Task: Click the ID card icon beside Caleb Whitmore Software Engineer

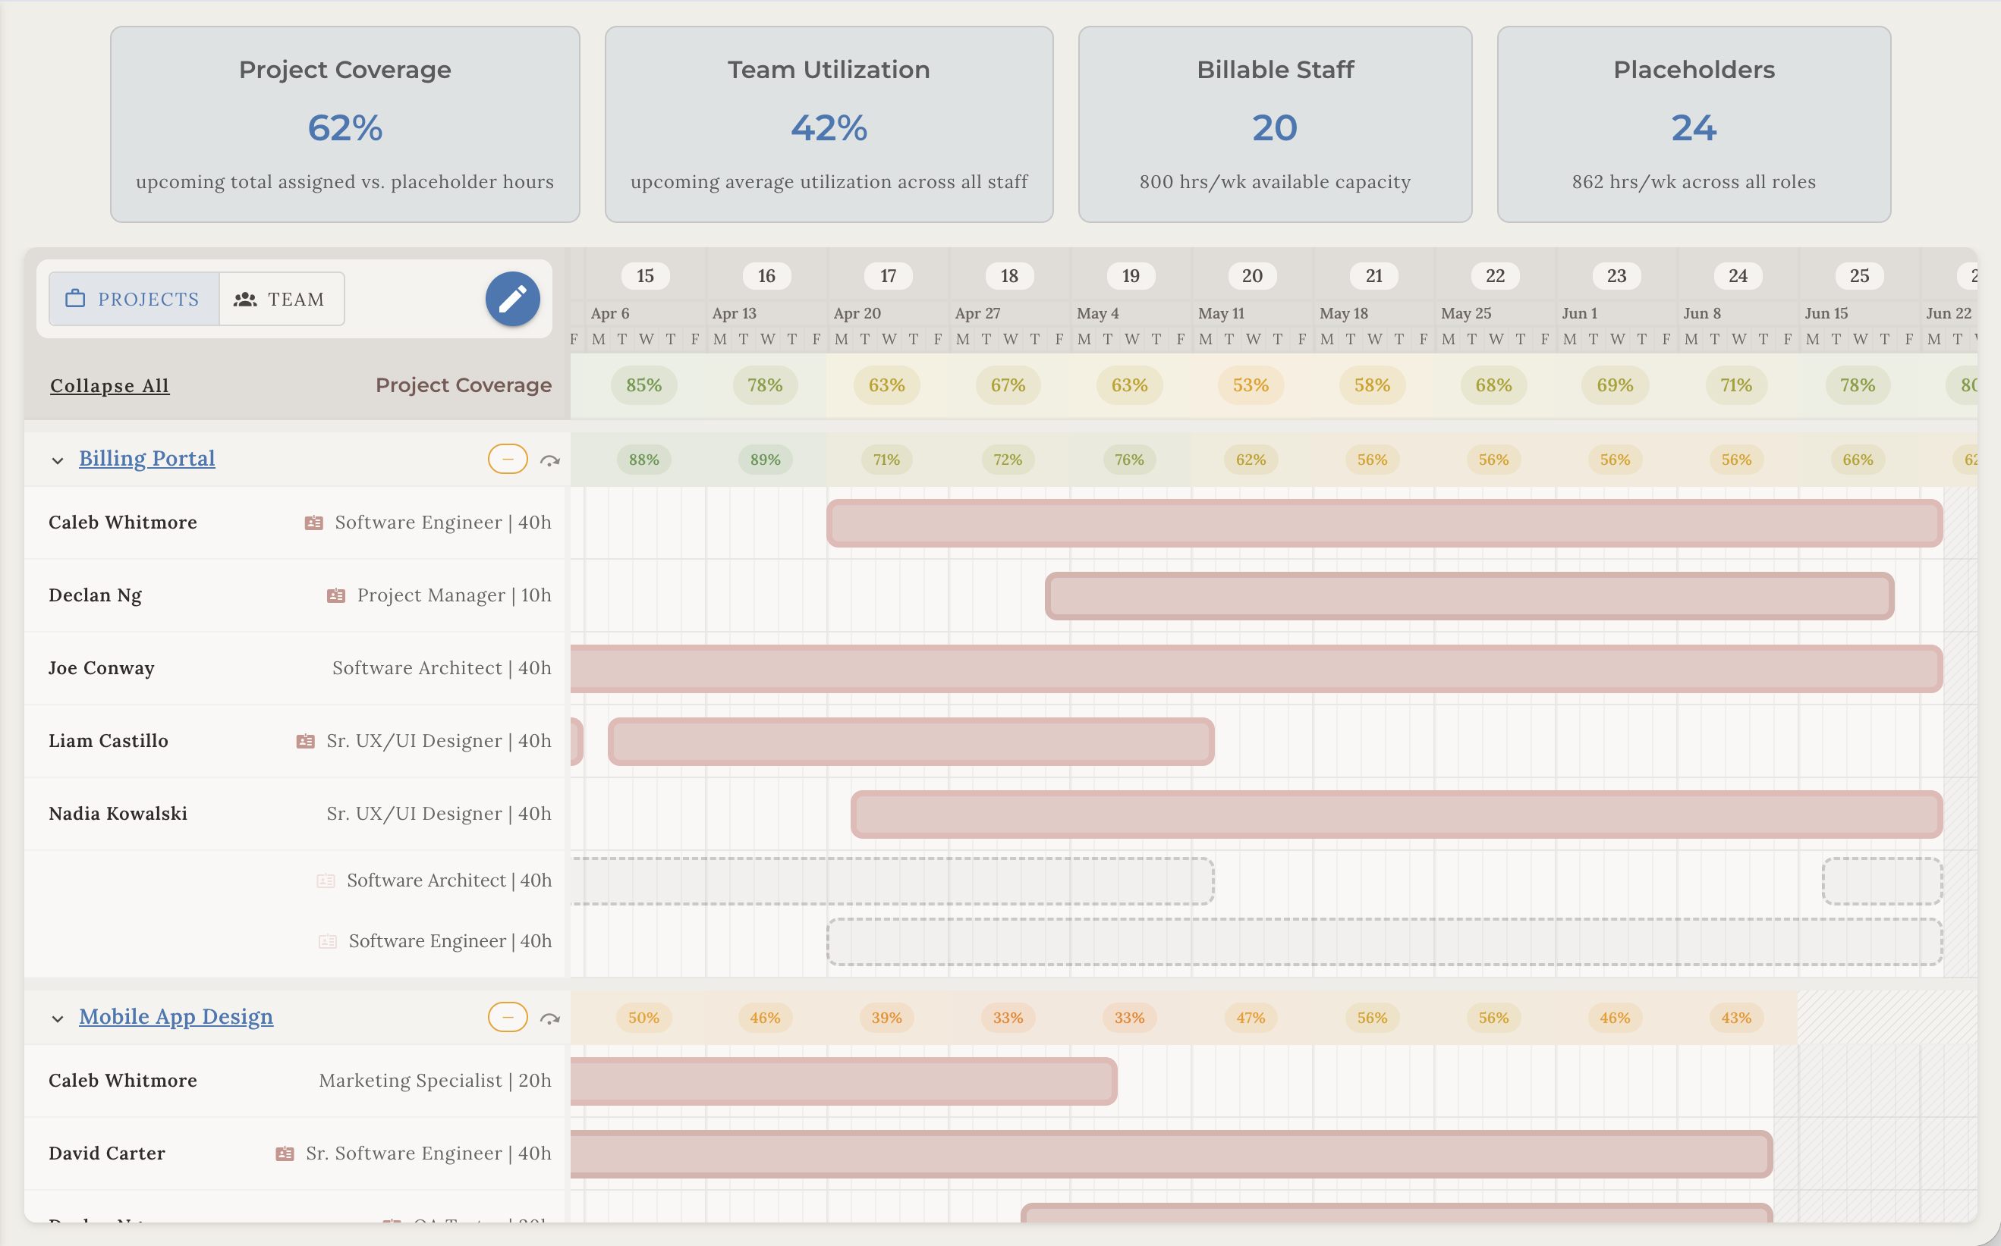Action: [314, 523]
